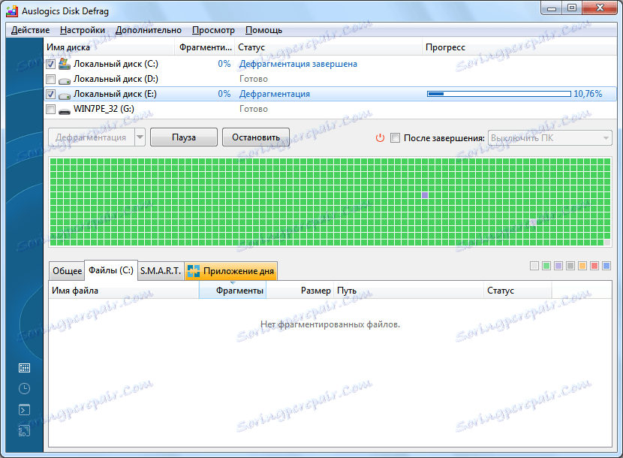Viewport: 623px width, 458px height.
Task: Click the drive D: disk icon
Action: [x=65, y=80]
